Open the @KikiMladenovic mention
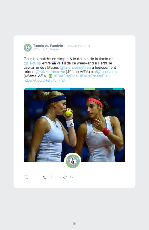Image resolution: width=149 pixels, height=230 pixels. [x=50, y=72]
